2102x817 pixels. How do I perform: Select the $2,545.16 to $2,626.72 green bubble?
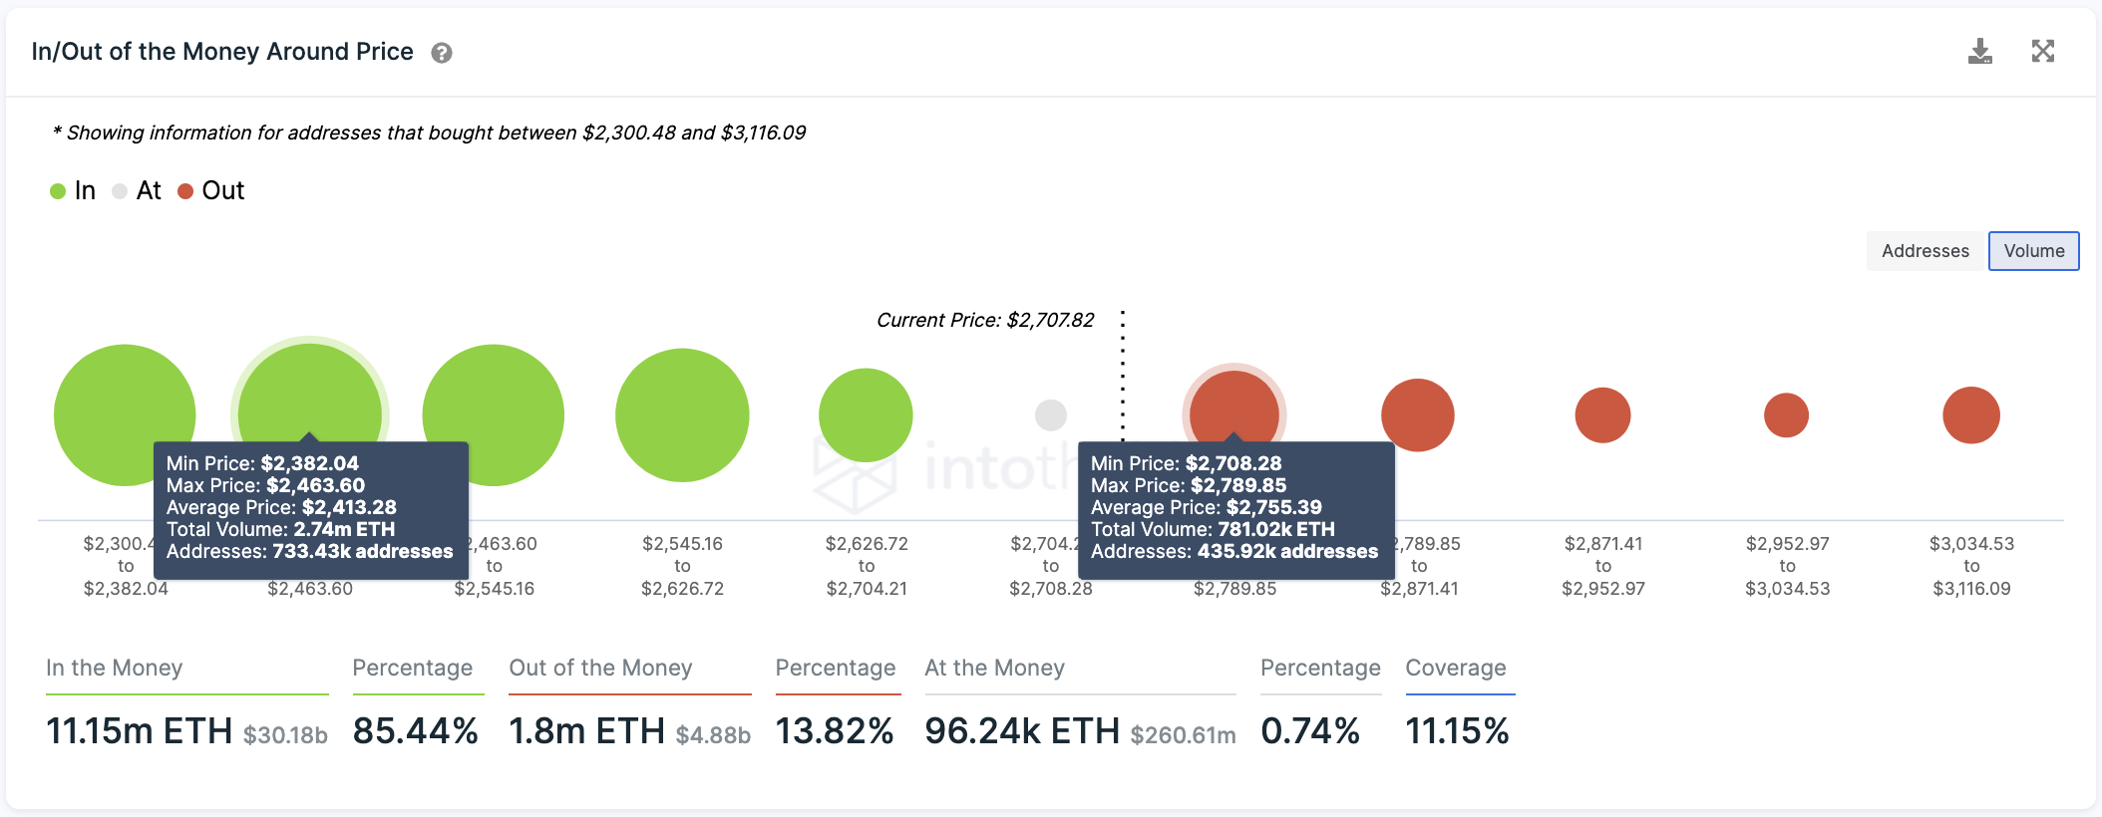[682, 415]
